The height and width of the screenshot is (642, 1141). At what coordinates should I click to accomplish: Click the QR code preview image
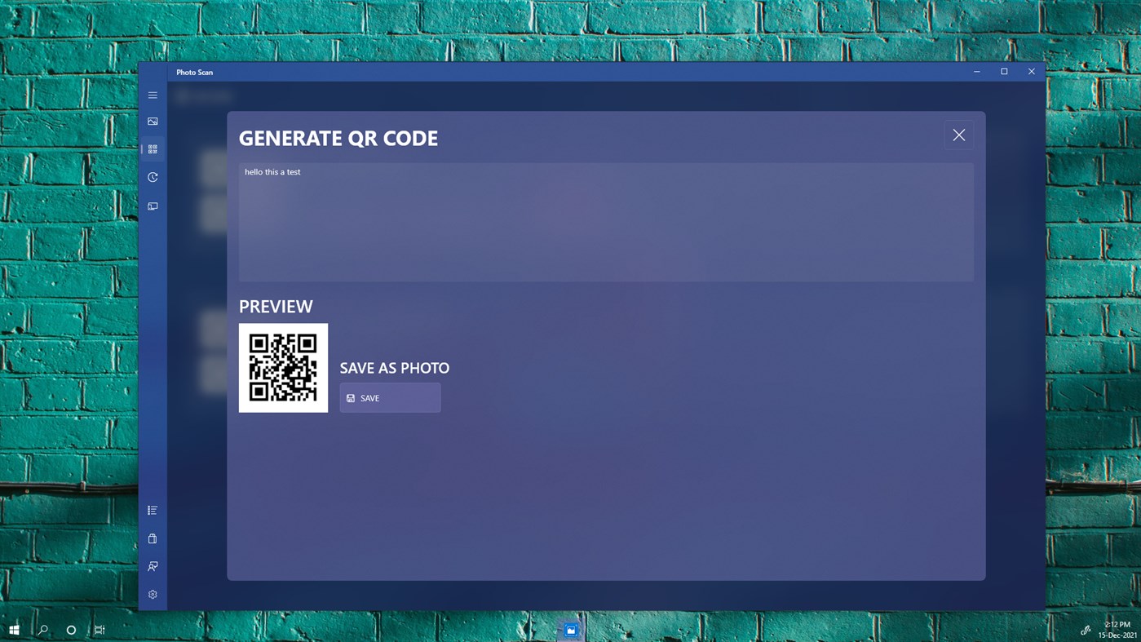283,368
